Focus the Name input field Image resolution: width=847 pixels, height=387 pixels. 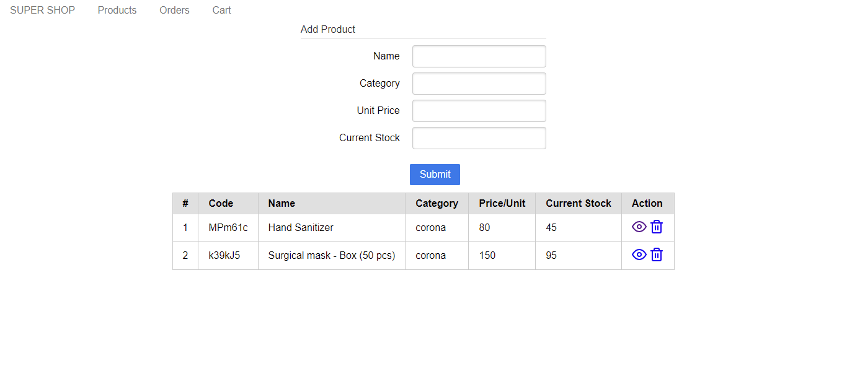pyautogui.click(x=479, y=56)
